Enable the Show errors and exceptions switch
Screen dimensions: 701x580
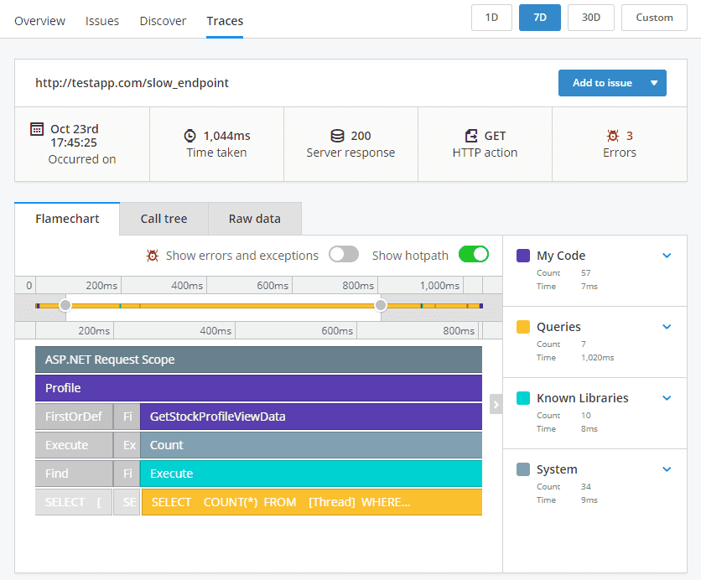point(344,255)
